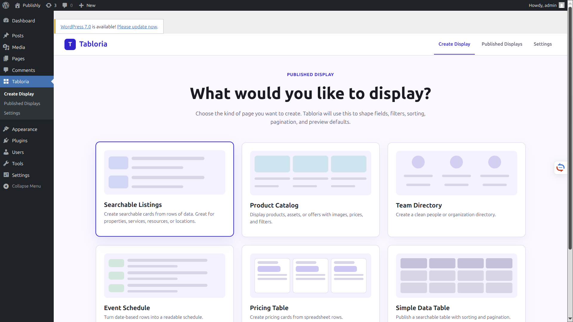Click the Publishly site name

(32, 5)
